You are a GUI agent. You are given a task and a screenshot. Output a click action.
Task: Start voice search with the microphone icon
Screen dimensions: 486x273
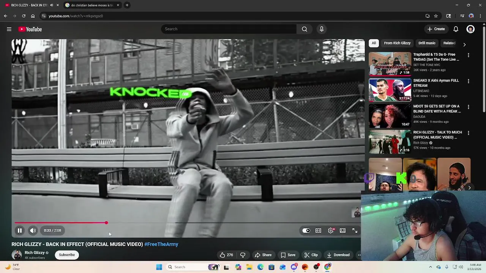[x=322, y=29]
